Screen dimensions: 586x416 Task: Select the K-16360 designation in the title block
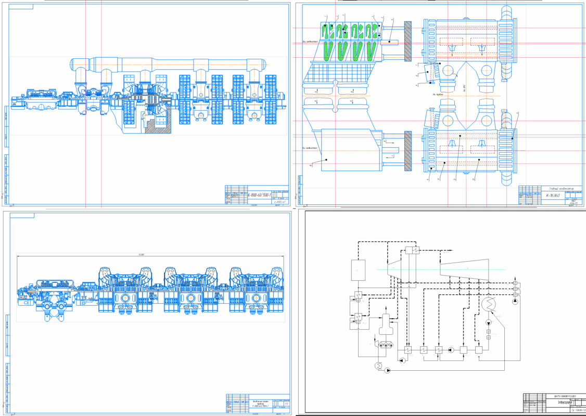coord(552,196)
